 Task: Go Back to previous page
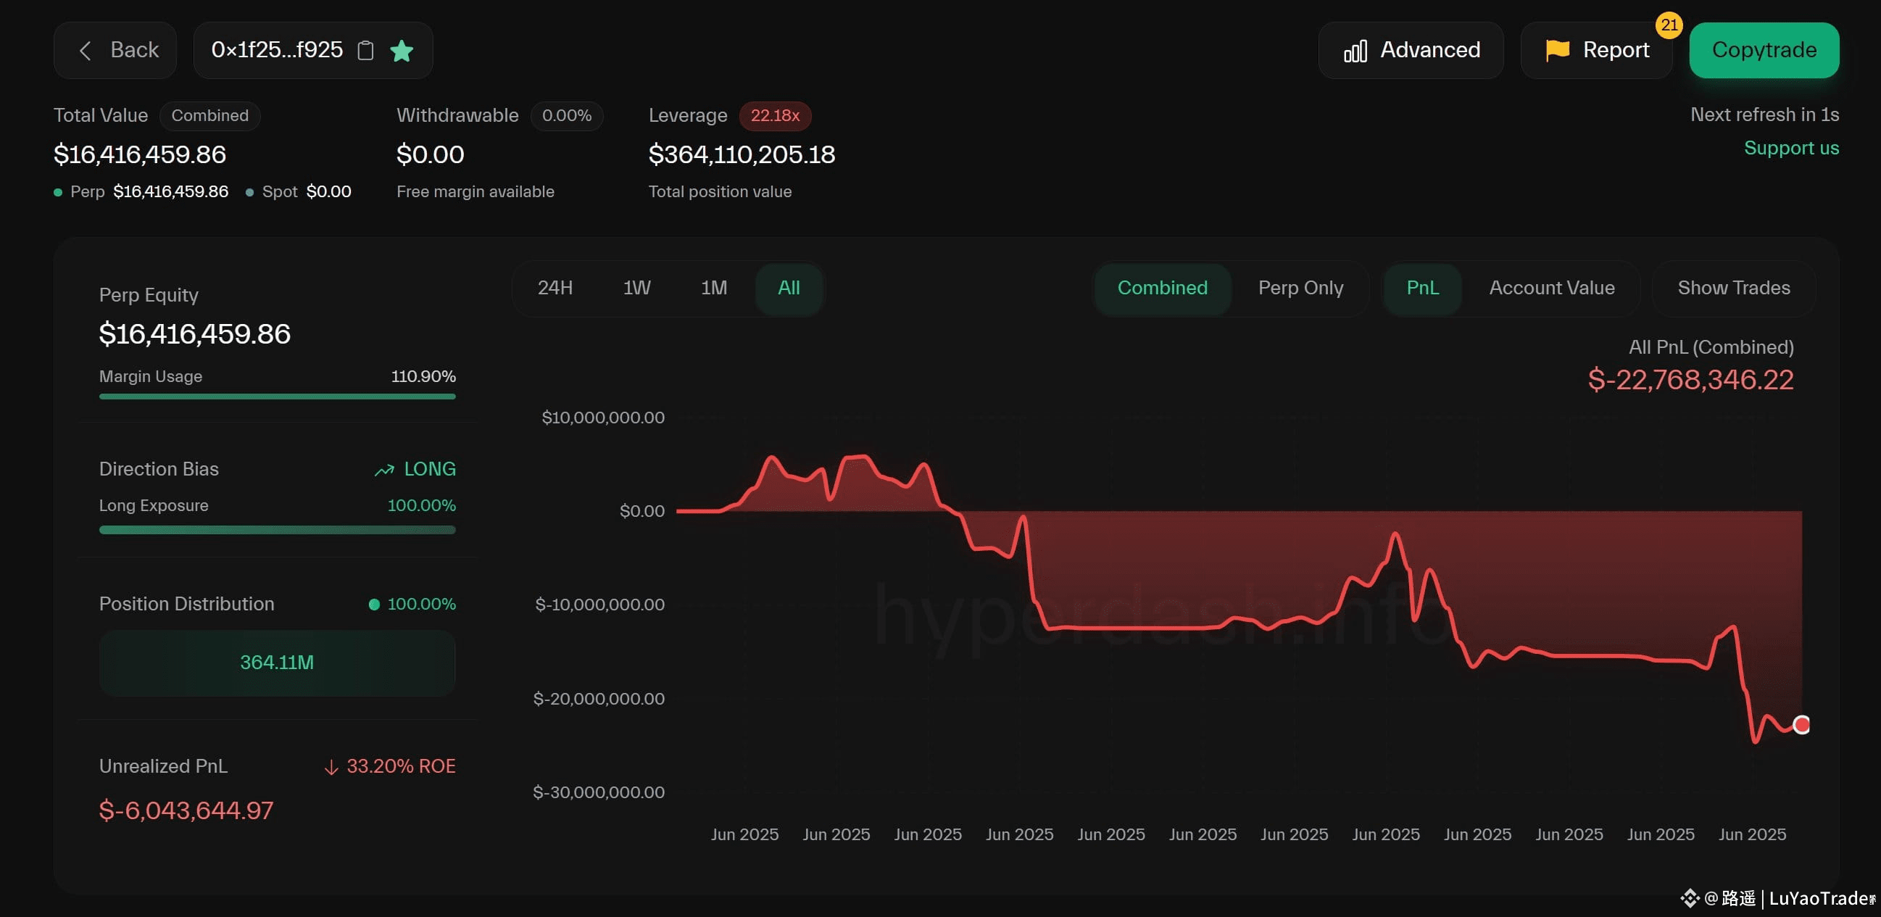pyautogui.click(x=115, y=50)
